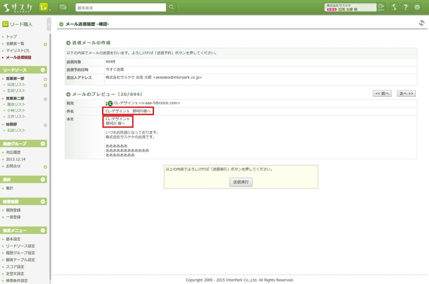Click the 次へ >> preview button
The height and width of the screenshot is (284, 429).
[405, 94]
